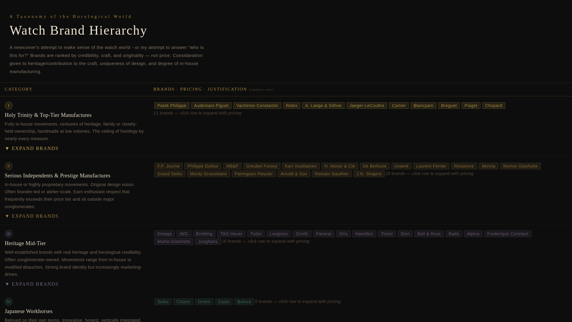Click the Blancpain brand tag
Screen dimensions: 572x322
(x=423, y=106)
